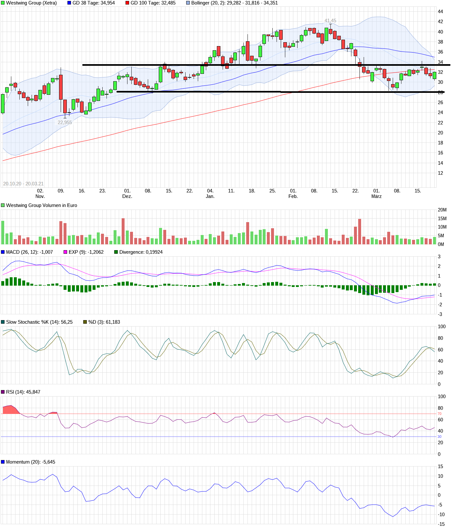Select the 'Divergence: 0,19924' label
Image resolution: width=455 pixels, height=530 pixels.
pyautogui.click(x=141, y=252)
